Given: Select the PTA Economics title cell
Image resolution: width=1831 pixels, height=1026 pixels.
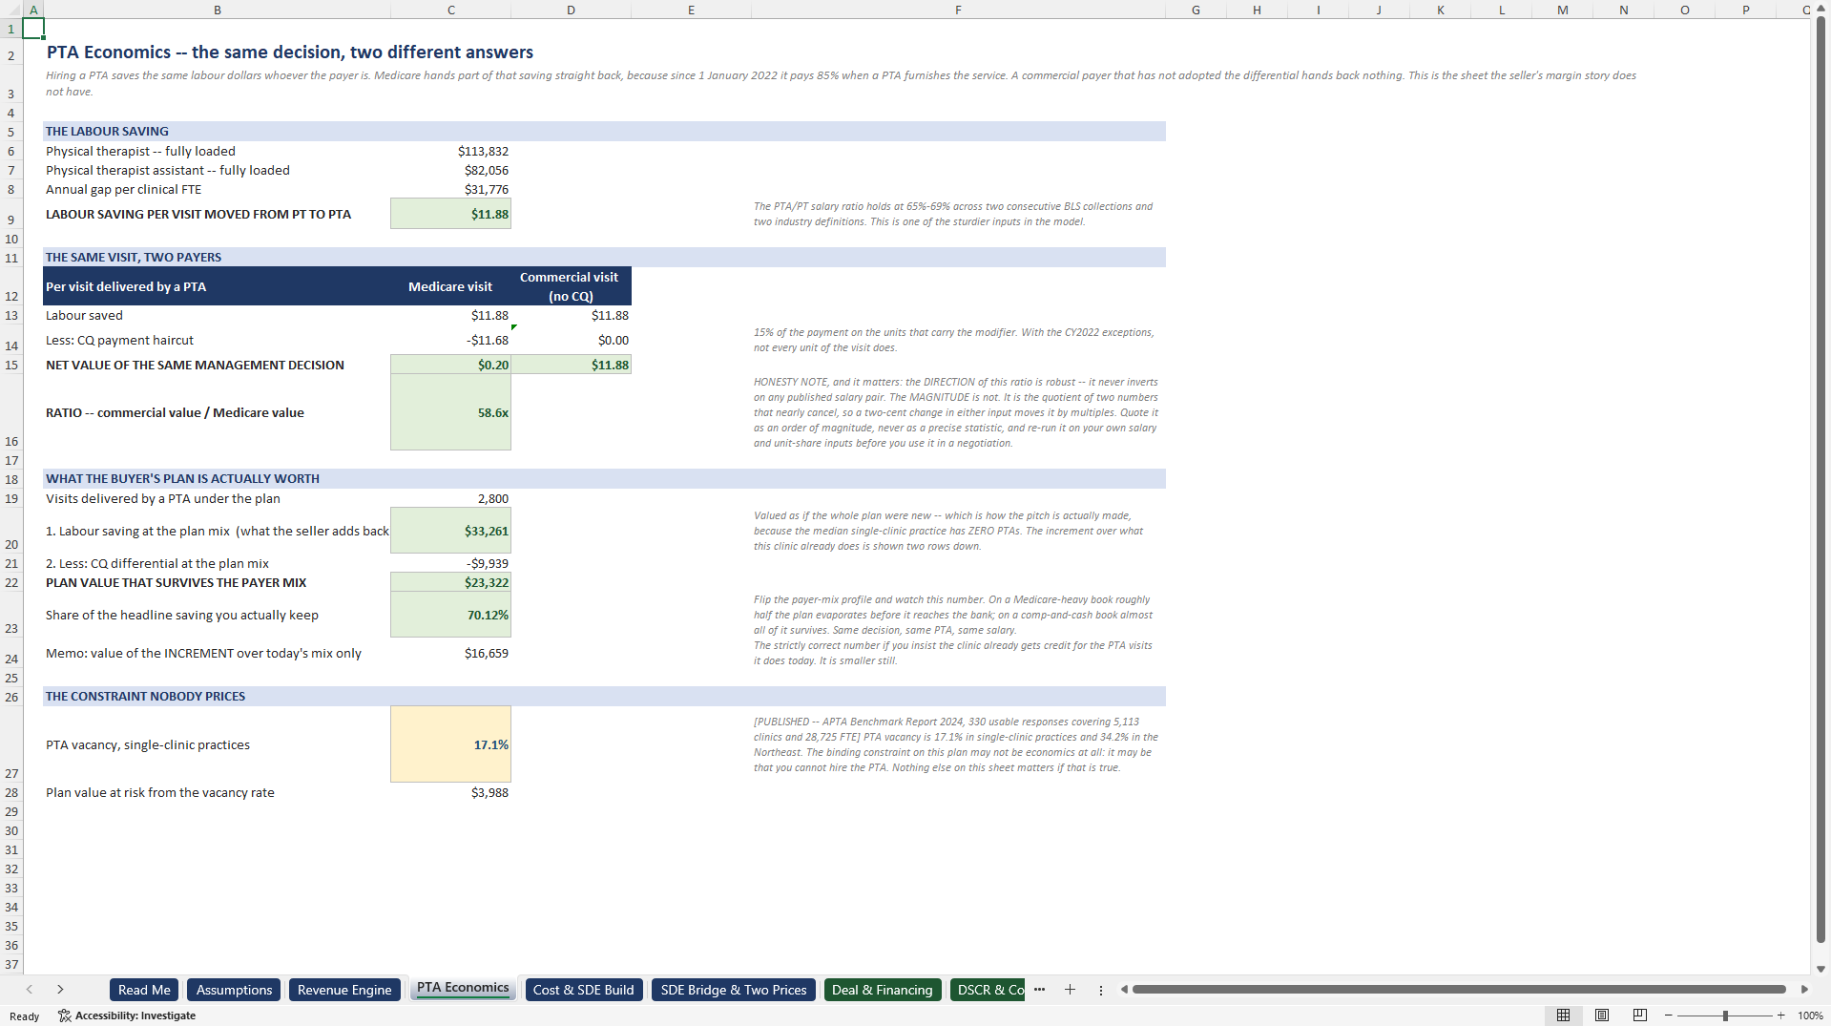Looking at the screenshot, I should (290, 52).
